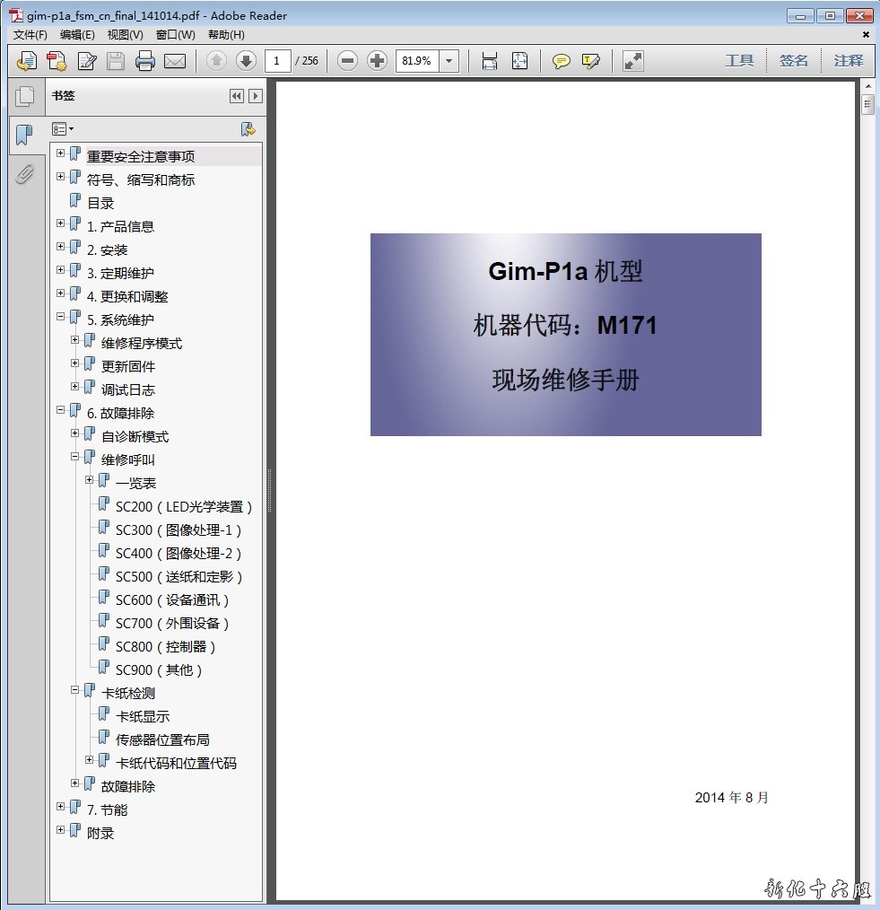The height and width of the screenshot is (910, 880).
Task: Open page thumbnails panel
Action: pos(24,96)
